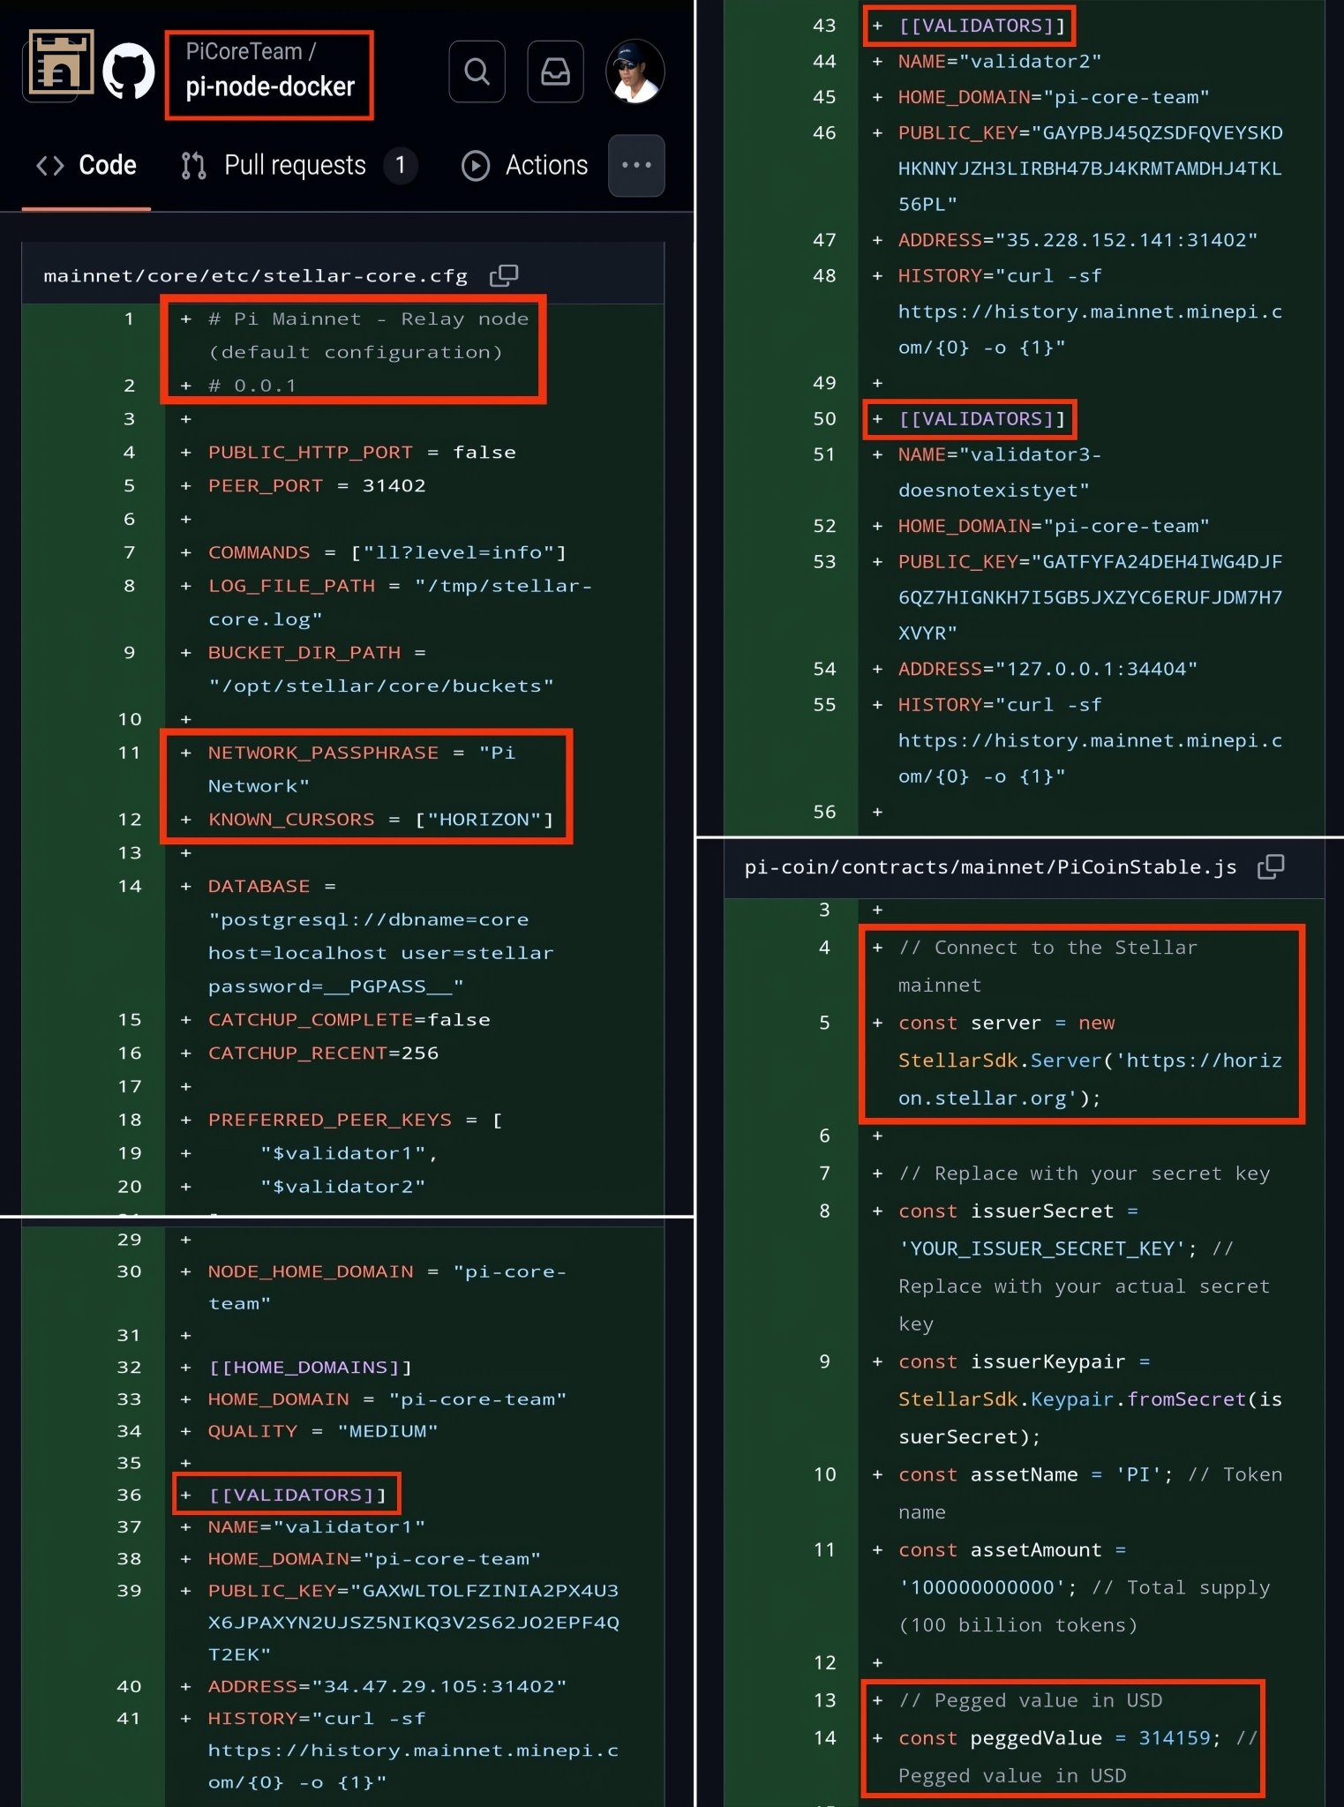Open the PiCoreTeam owner link

click(244, 52)
